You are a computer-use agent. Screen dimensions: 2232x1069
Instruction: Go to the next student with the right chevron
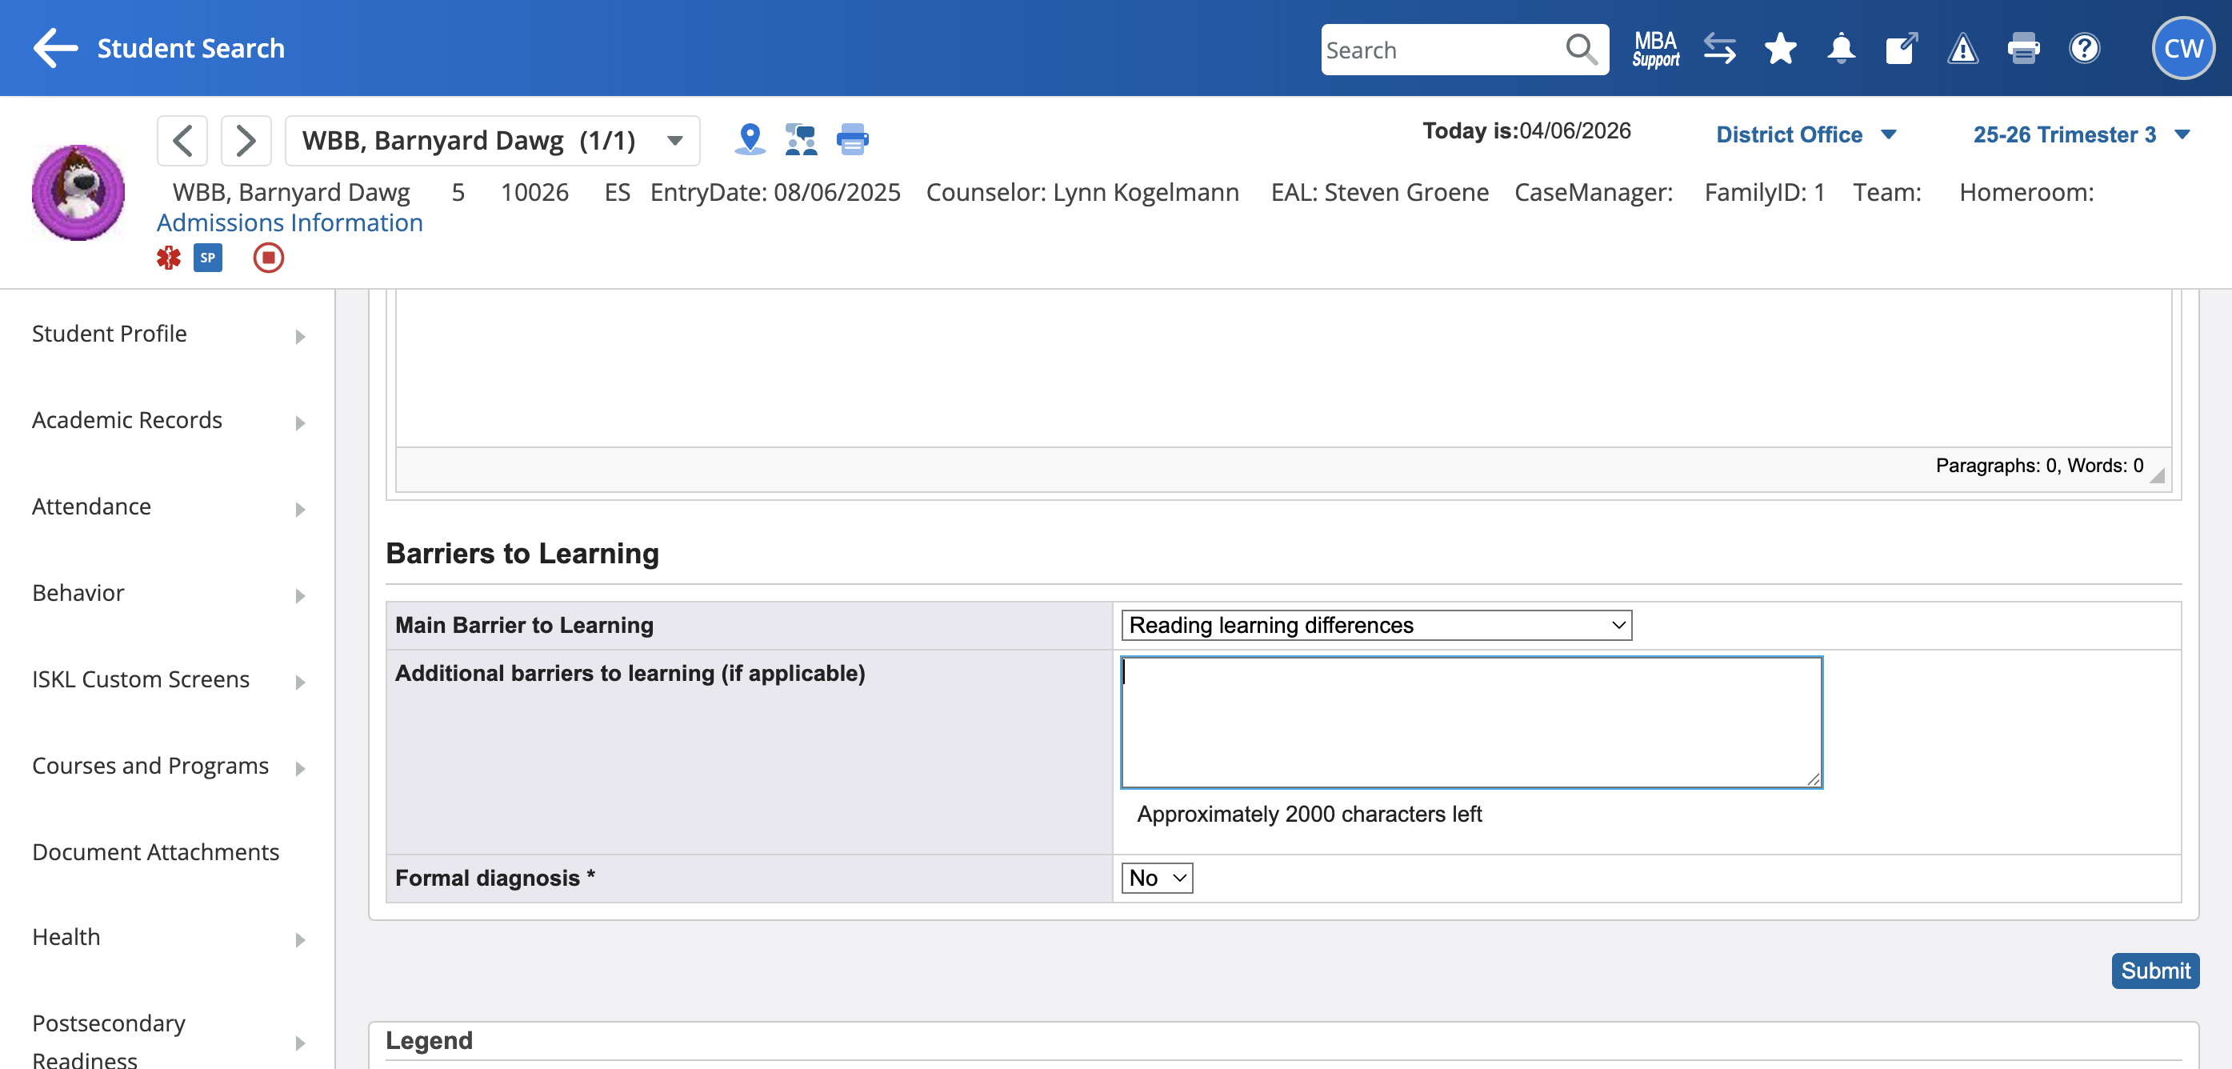[x=246, y=140]
